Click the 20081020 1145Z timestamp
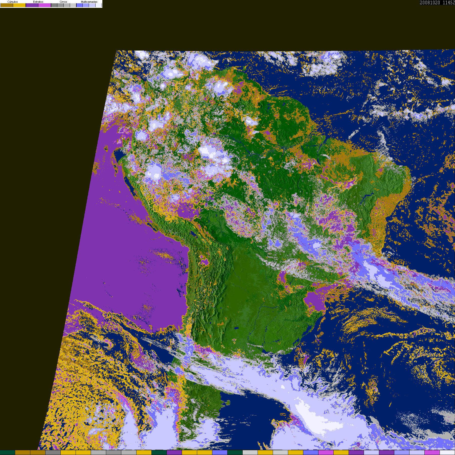455x455 pixels. click(x=437, y=3)
